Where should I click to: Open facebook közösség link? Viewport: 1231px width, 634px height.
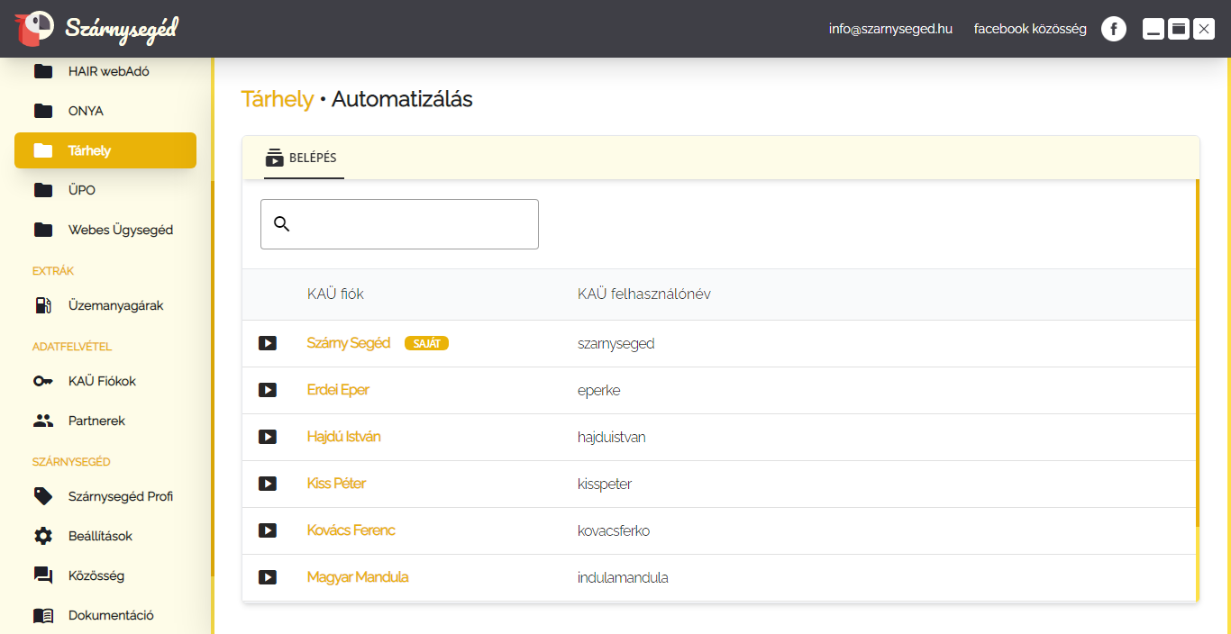point(1030,29)
